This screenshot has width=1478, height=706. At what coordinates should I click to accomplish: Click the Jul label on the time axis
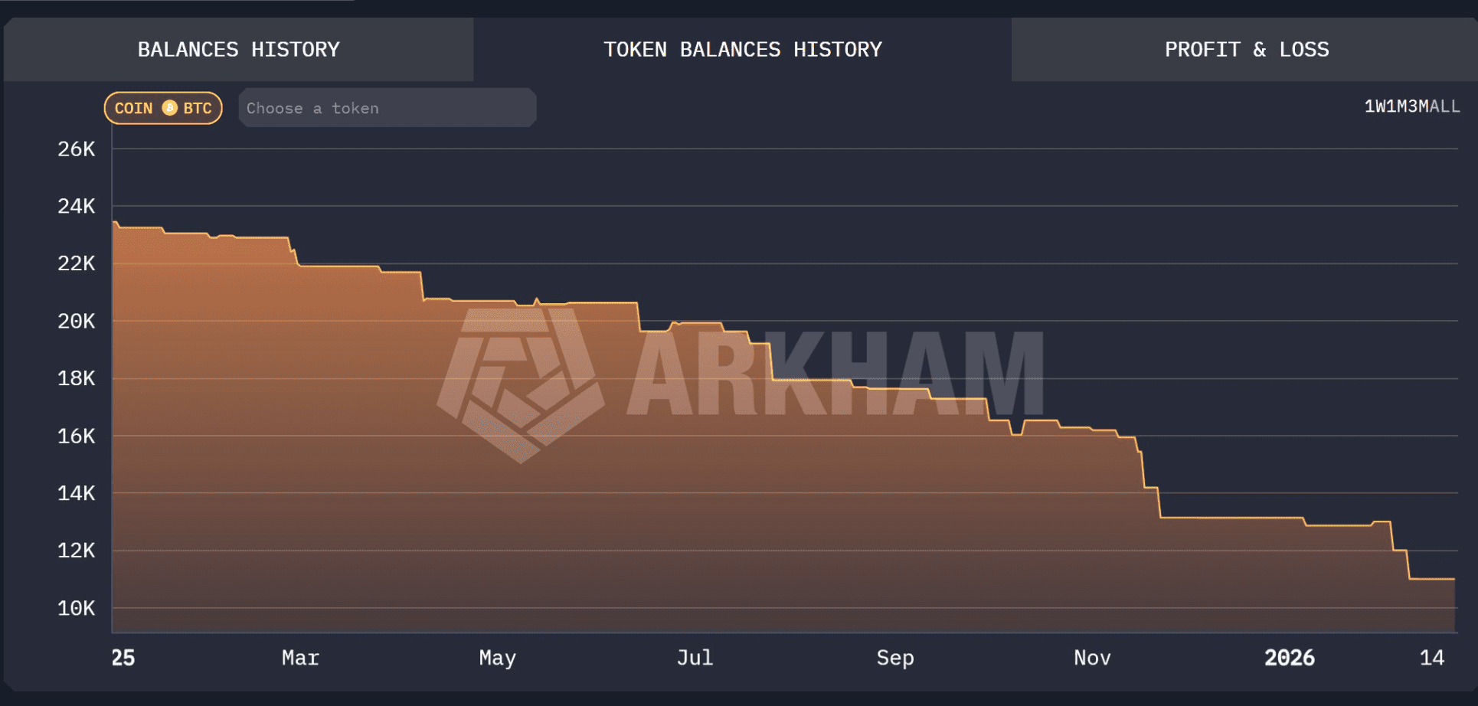click(695, 658)
